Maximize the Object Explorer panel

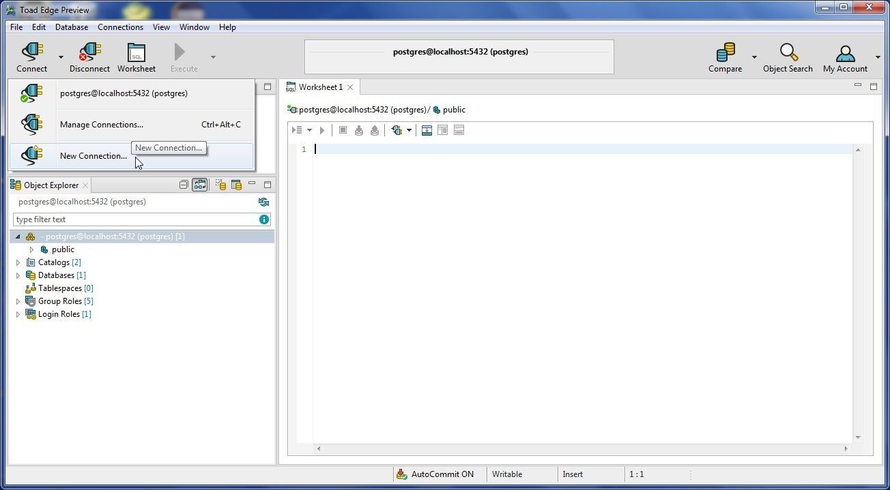pos(268,185)
